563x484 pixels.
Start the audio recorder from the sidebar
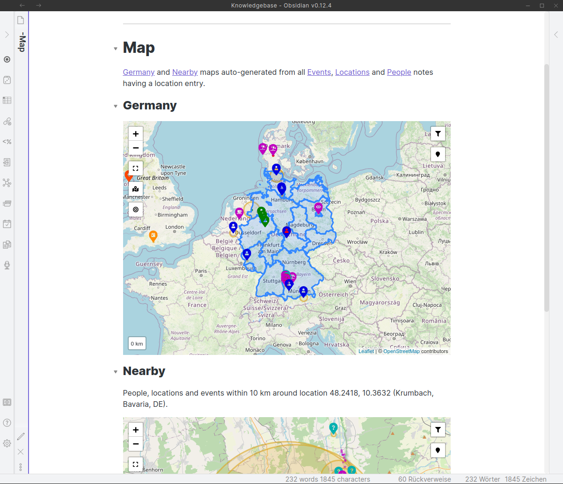[x=7, y=265]
